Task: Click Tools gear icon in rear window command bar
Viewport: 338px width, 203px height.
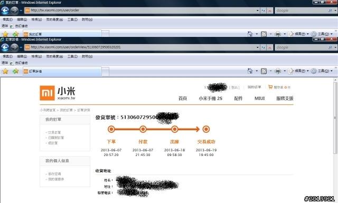Action: pos(314,34)
